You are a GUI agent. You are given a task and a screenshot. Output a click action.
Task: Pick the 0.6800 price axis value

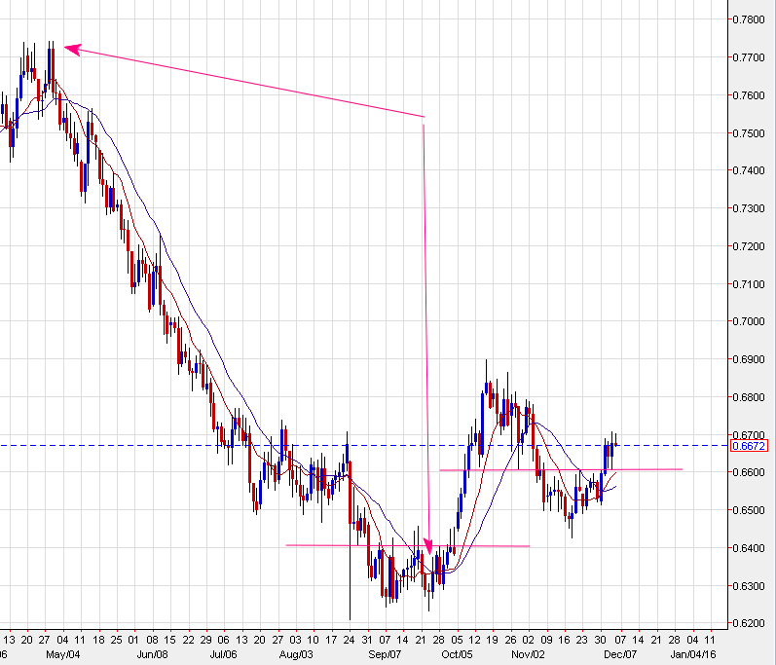click(x=749, y=397)
